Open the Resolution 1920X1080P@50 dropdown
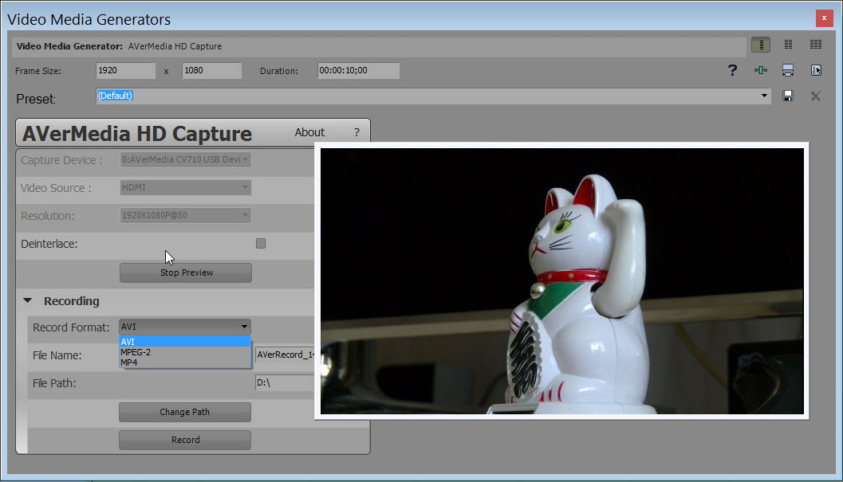Image resolution: width=843 pixels, height=482 pixels. coord(185,215)
